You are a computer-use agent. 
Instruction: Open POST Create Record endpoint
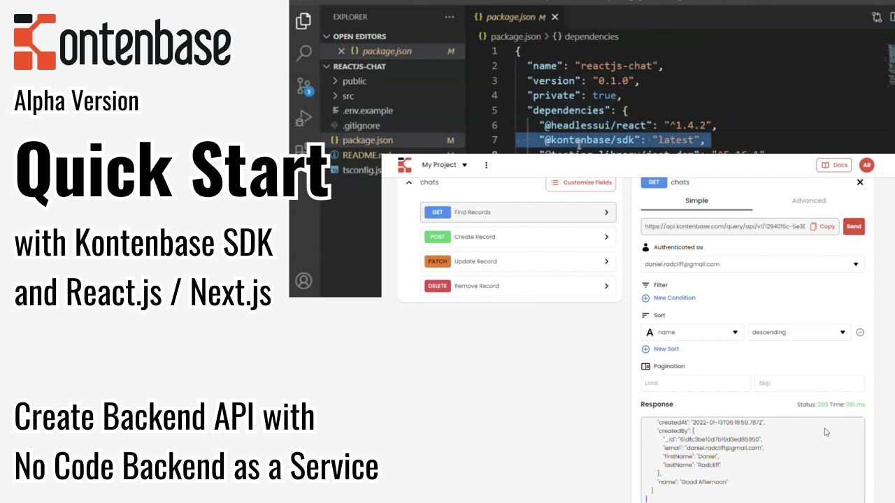pos(518,237)
